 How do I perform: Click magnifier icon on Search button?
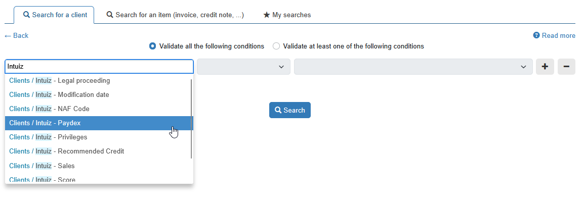coord(278,110)
